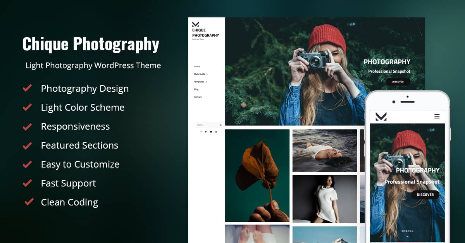Click the Chique Photography site title in sidebar

tap(205, 33)
